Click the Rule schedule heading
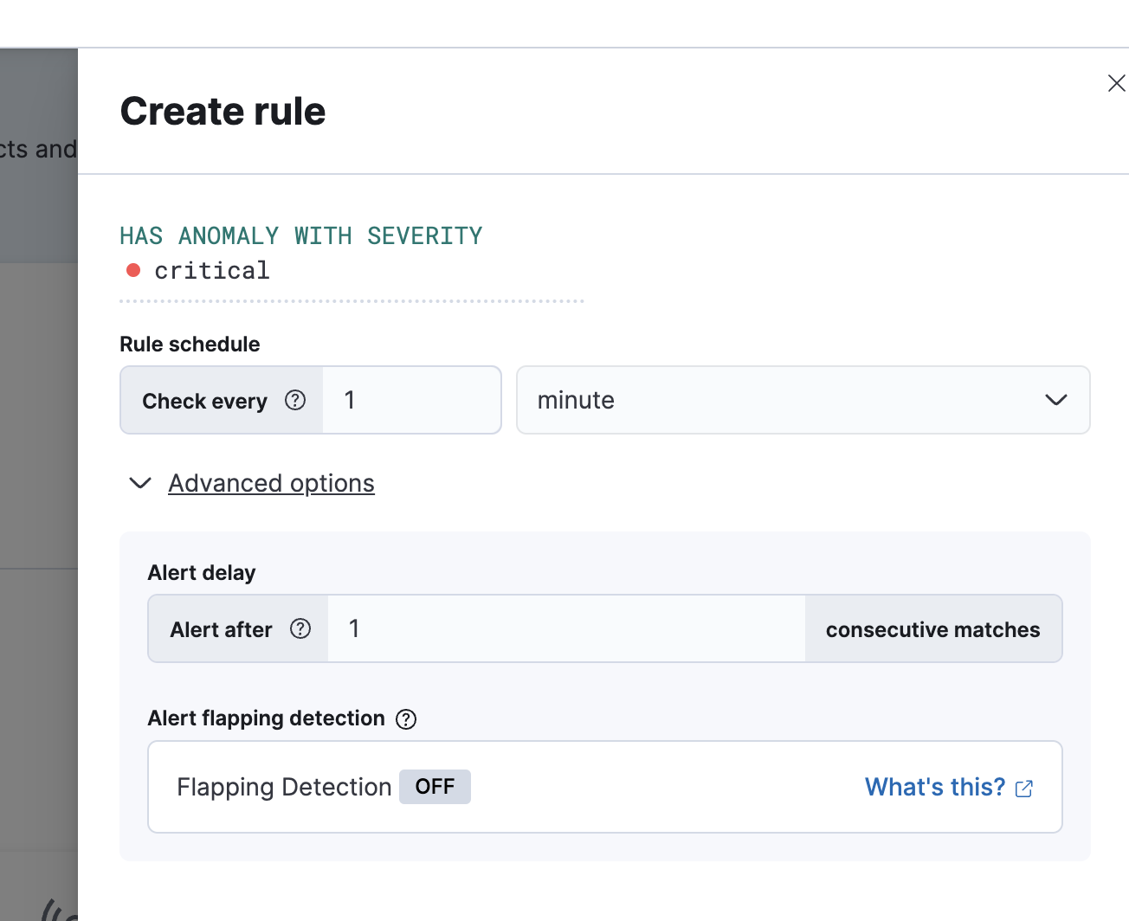The image size is (1129, 921). pos(190,344)
